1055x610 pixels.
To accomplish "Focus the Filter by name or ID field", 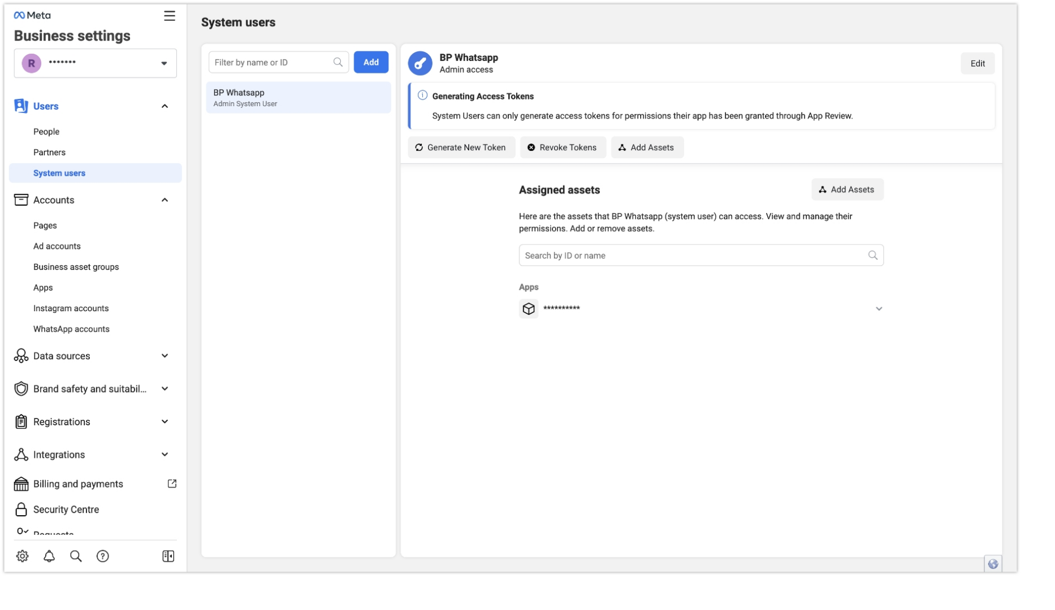I will (x=279, y=62).
